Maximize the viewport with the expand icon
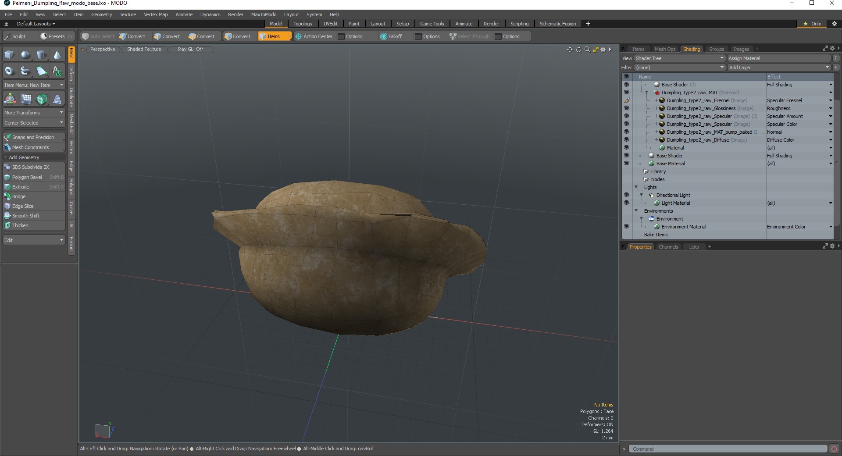 click(596, 50)
